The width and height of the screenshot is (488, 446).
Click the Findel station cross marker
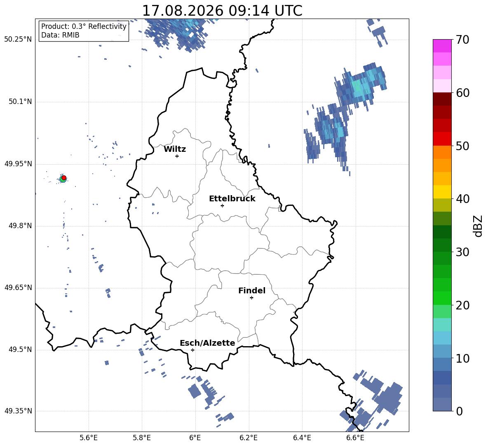[251, 298]
